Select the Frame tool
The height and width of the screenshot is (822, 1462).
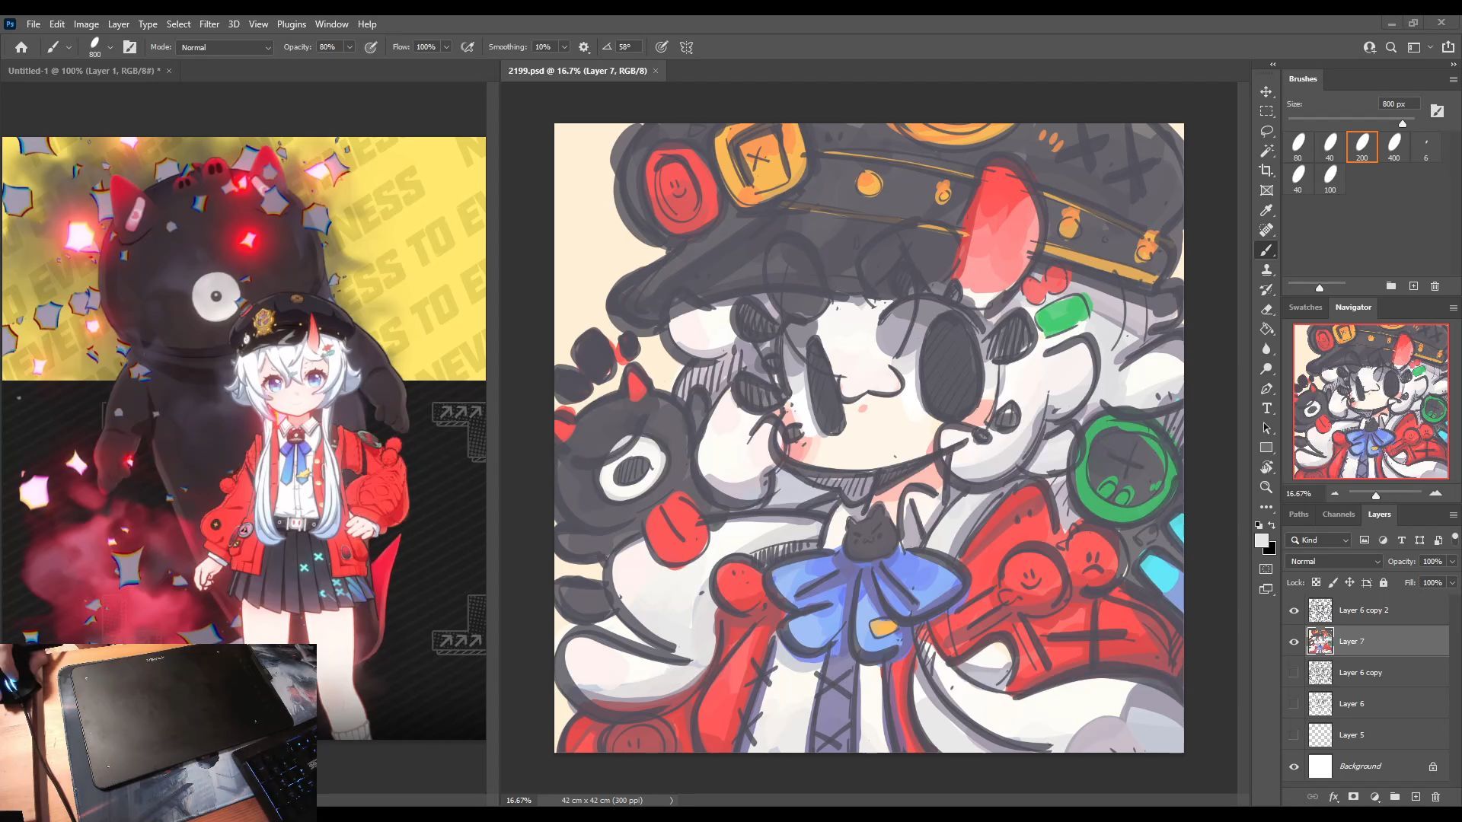(1266, 190)
